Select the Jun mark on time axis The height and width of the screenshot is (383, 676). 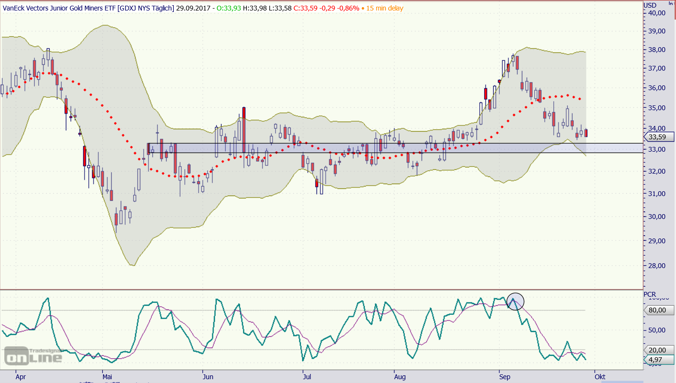pos(208,376)
